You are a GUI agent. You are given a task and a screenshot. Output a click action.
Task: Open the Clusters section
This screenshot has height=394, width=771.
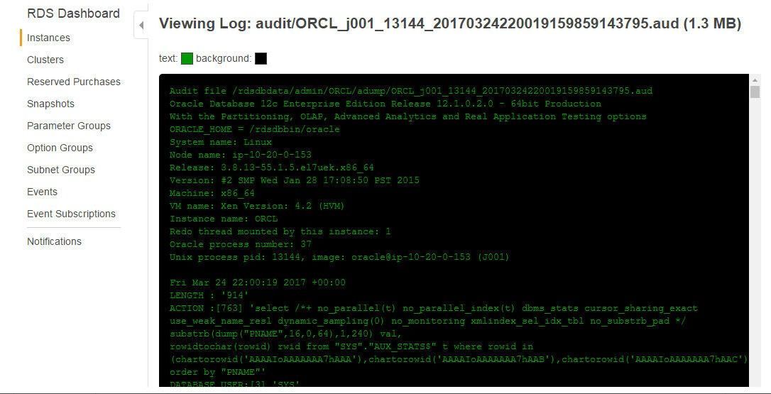pos(45,60)
